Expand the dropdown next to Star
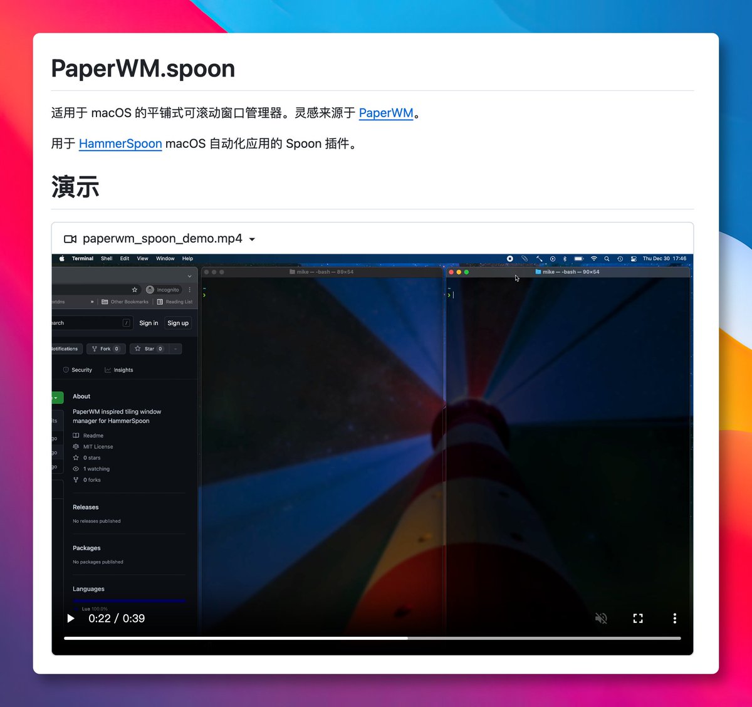This screenshot has width=752, height=707. 175,348
